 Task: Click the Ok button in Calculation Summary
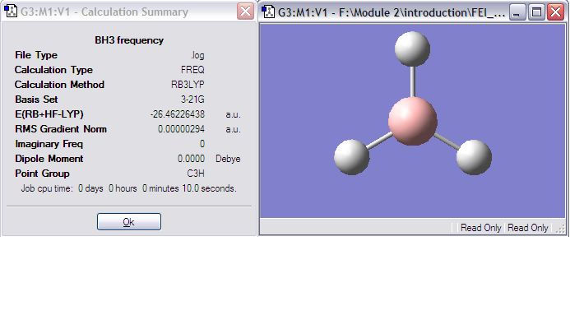128,221
